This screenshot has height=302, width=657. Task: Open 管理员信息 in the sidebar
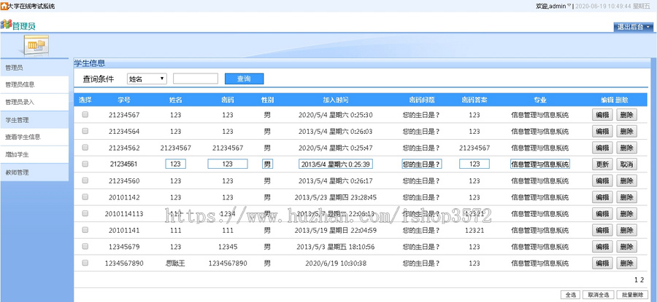click(x=34, y=85)
